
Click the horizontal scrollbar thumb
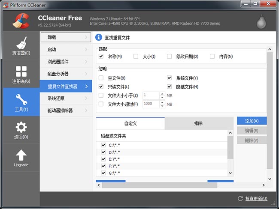159,185
